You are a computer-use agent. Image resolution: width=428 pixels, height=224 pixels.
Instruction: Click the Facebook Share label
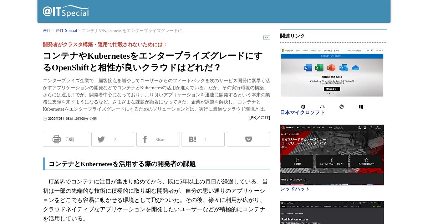coord(160,140)
